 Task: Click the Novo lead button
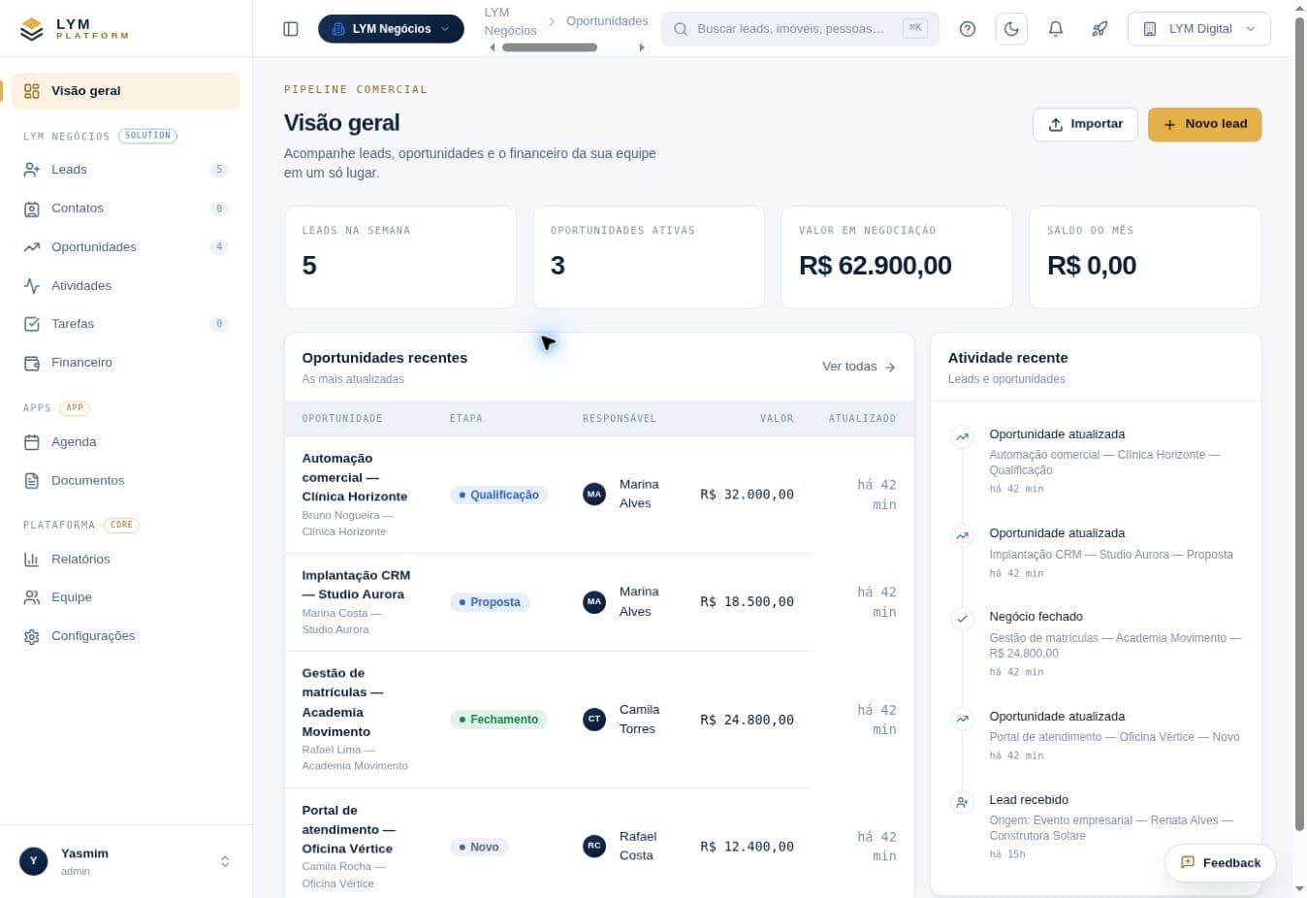point(1204,124)
